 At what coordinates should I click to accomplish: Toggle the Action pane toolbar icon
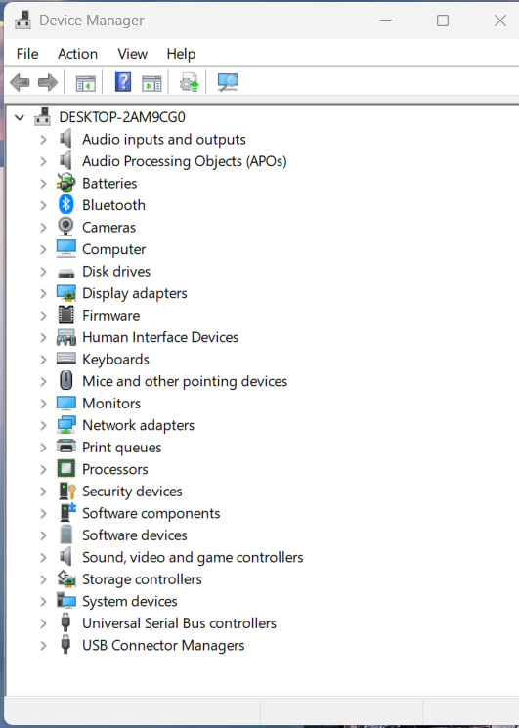151,83
